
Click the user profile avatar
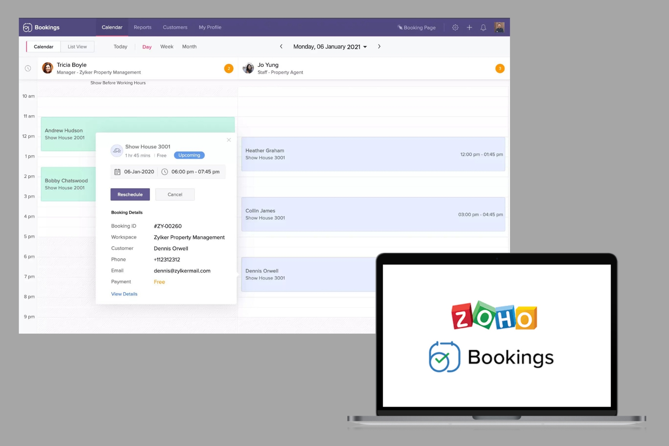click(x=499, y=27)
